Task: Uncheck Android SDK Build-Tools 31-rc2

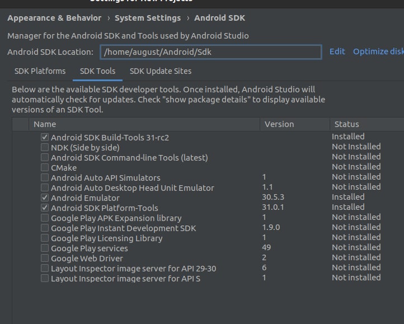Action: (x=45, y=137)
